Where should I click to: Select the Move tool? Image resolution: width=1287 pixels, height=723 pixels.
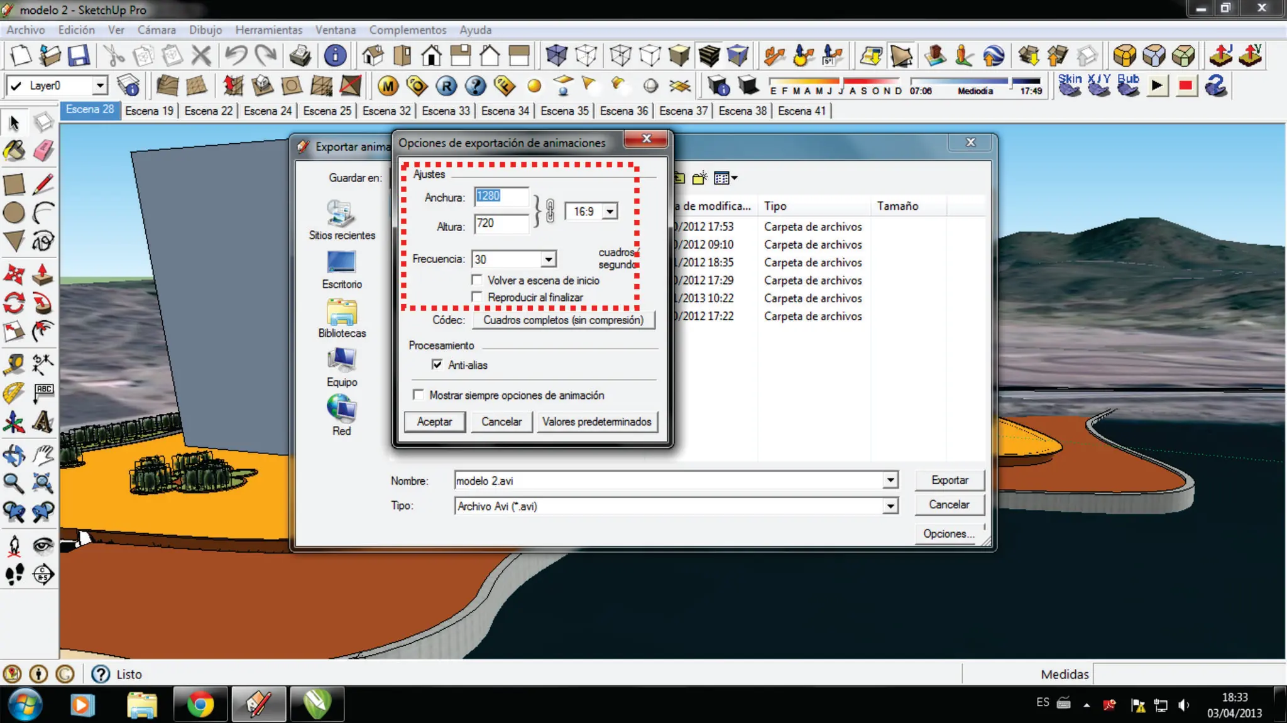click(14, 275)
